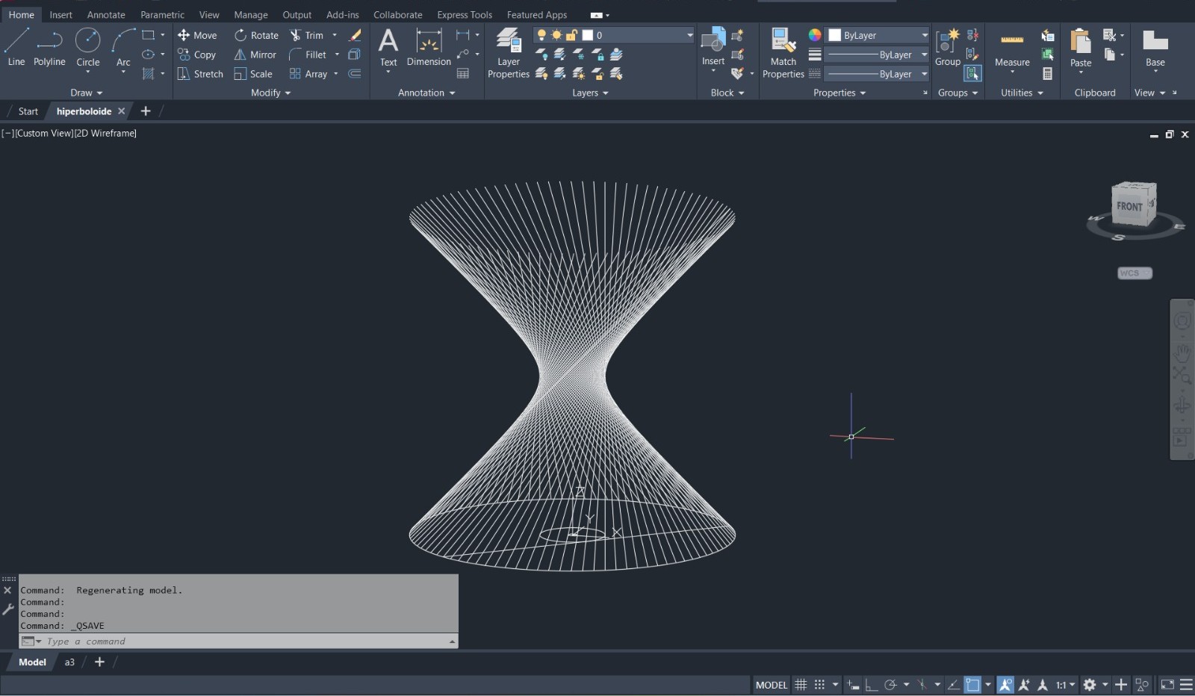1195x696 pixels.
Task: Toggle snap mode in status bar
Action: click(x=819, y=685)
